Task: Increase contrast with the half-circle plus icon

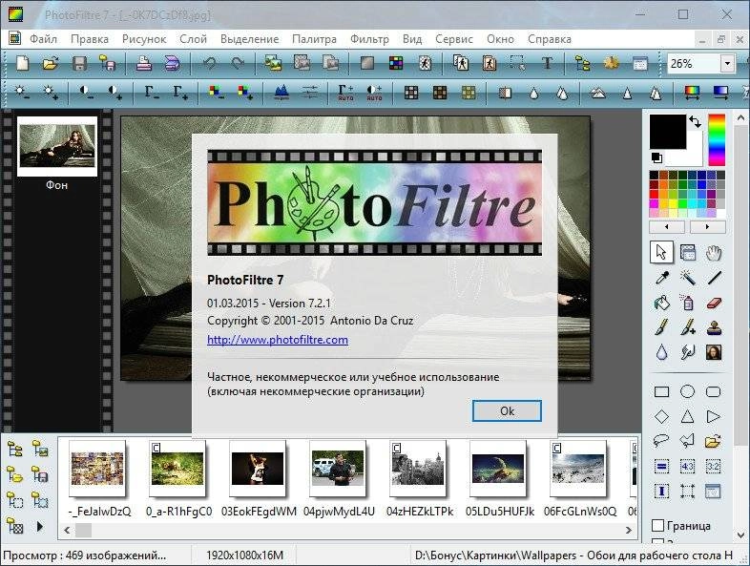Action: [115, 92]
